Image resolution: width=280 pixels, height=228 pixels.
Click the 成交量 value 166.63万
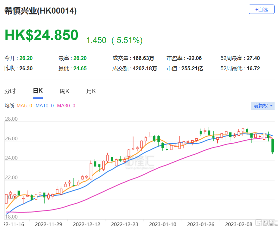[x=143, y=58]
